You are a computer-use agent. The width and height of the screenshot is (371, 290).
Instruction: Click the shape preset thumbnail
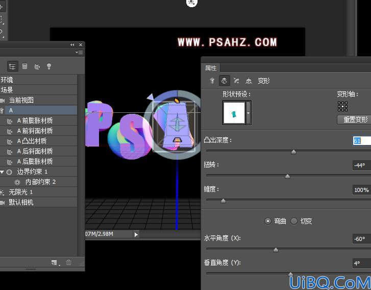[234, 113]
